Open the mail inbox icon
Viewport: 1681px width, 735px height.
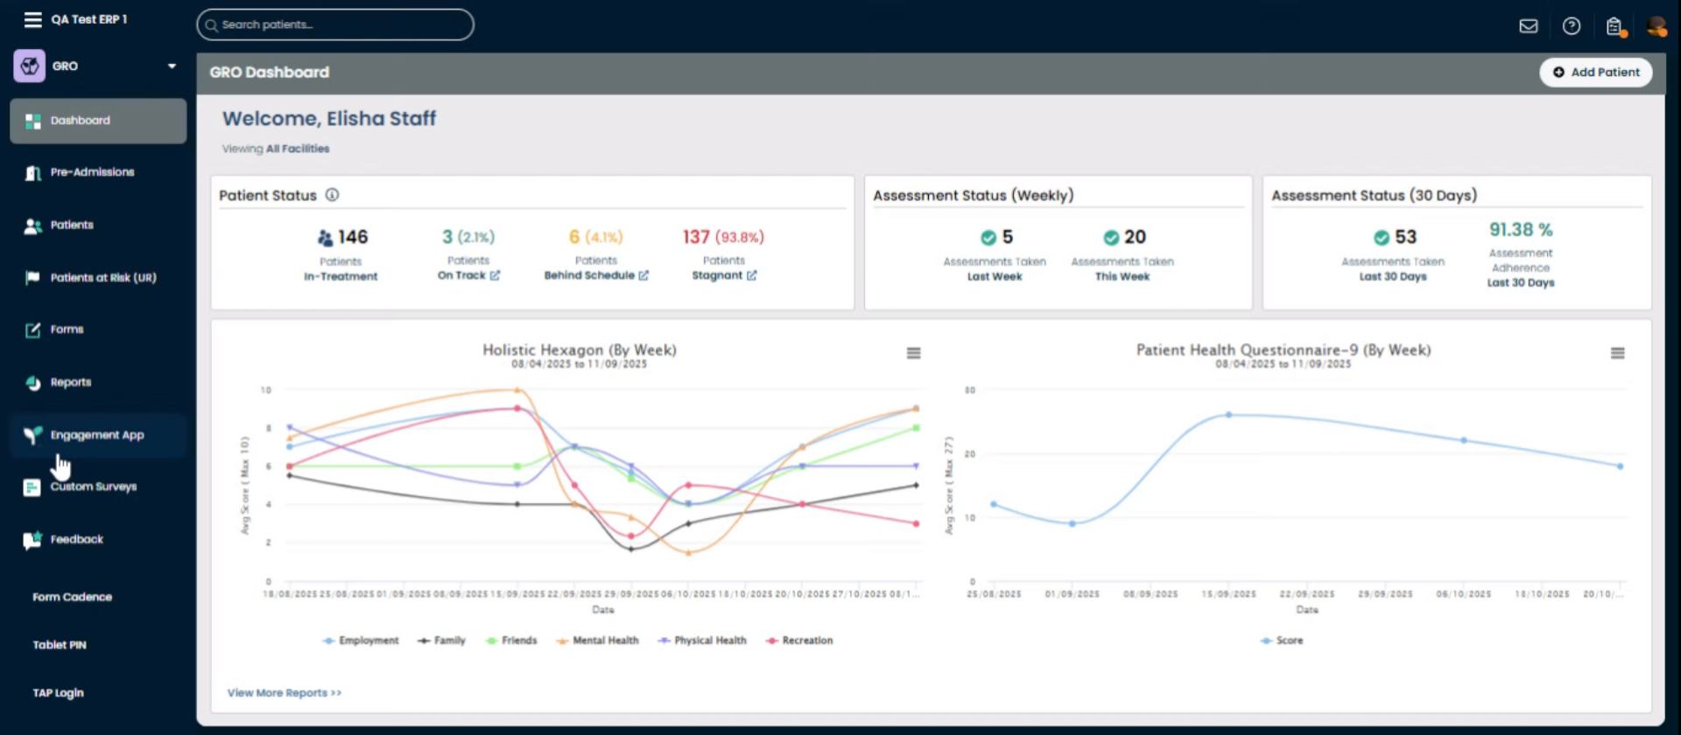[x=1528, y=26]
